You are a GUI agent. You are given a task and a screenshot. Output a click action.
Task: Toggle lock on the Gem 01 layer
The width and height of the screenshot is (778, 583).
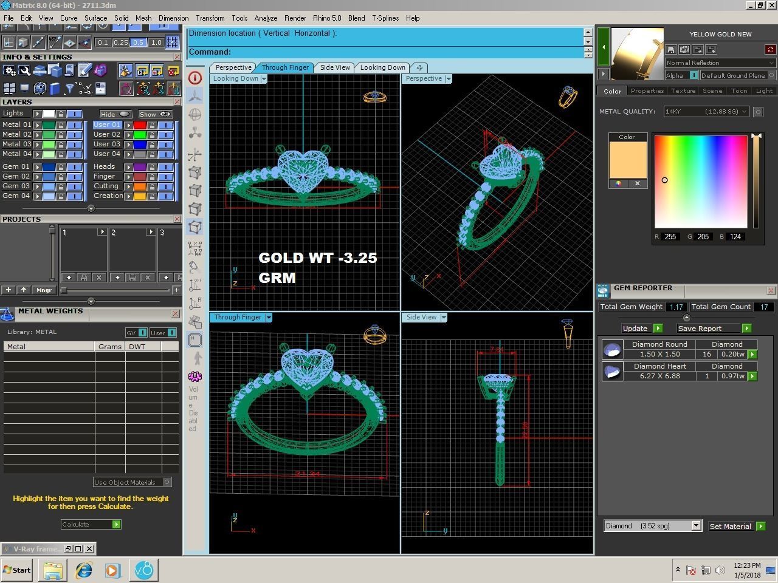point(61,166)
